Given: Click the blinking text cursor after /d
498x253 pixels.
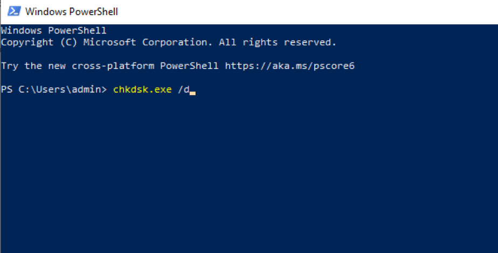Looking at the screenshot, I should point(192,93).
